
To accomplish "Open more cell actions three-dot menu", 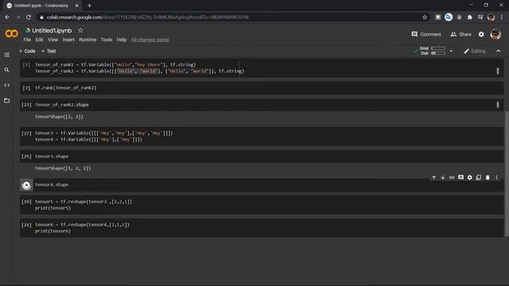I will pyautogui.click(x=496, y=177).
